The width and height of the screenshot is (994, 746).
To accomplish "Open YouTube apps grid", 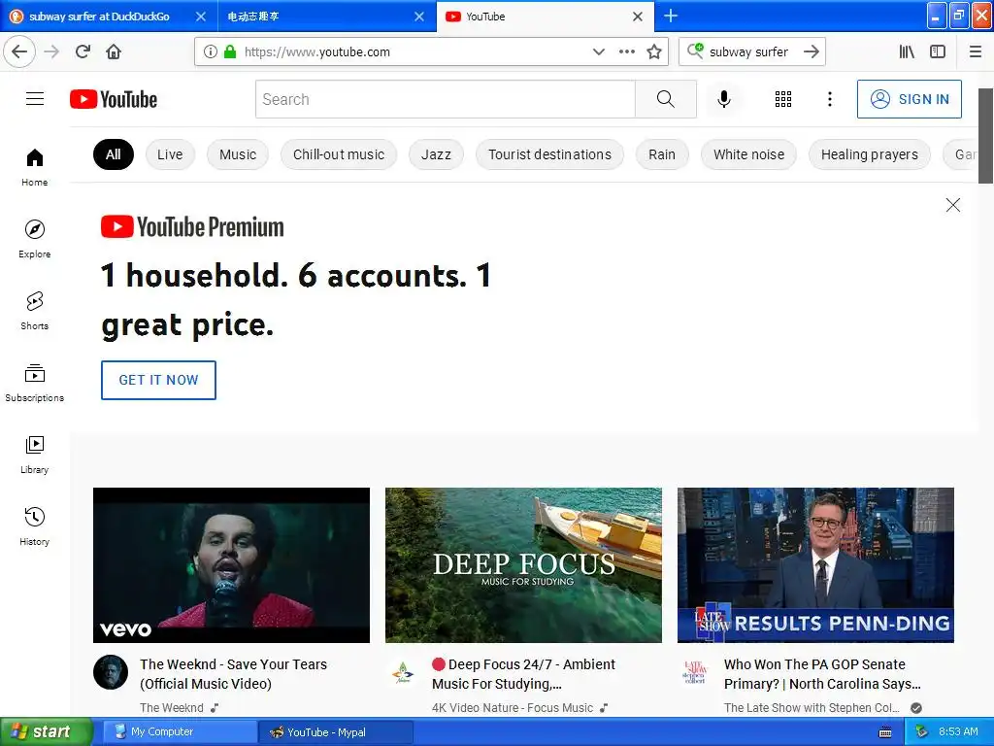I will 783,99.
